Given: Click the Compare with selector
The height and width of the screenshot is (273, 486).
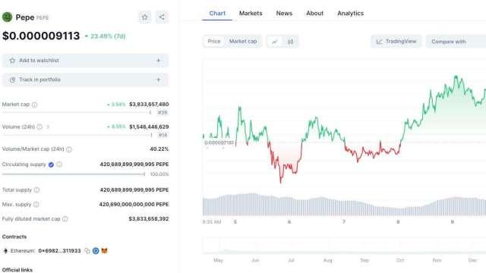Looking at the screenshot, I should pyautogui.click(x=456, y=42).
